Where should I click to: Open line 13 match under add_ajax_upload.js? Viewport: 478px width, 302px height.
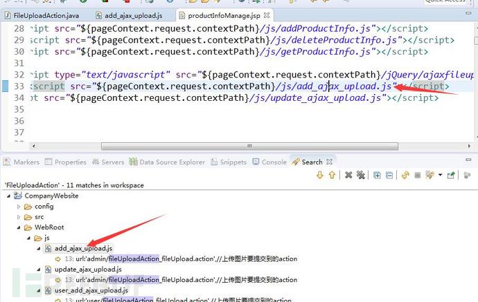pyautogui.click(x=181, y=259)
